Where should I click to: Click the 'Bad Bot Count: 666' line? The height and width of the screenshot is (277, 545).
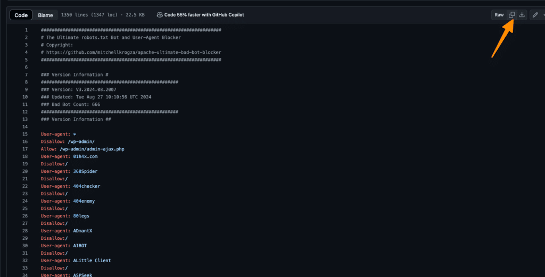[x=70, y=105]
